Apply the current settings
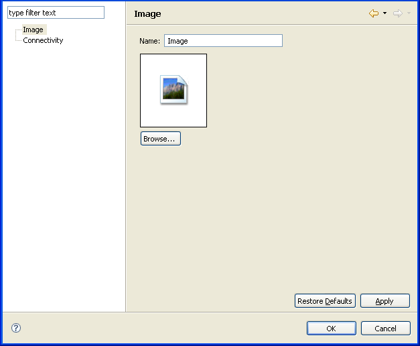 [385, 301]
